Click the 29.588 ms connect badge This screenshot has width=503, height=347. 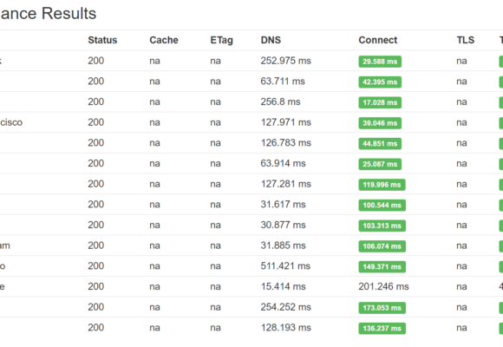(380, 62)
